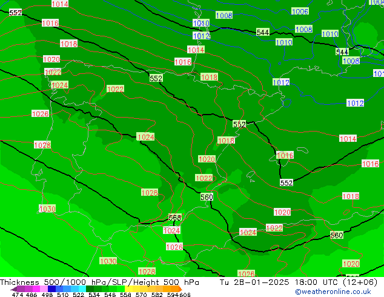The image size is (384, 297).
Task: Click the 1030 label on pale green background
Action: click(x=108, y=261)
